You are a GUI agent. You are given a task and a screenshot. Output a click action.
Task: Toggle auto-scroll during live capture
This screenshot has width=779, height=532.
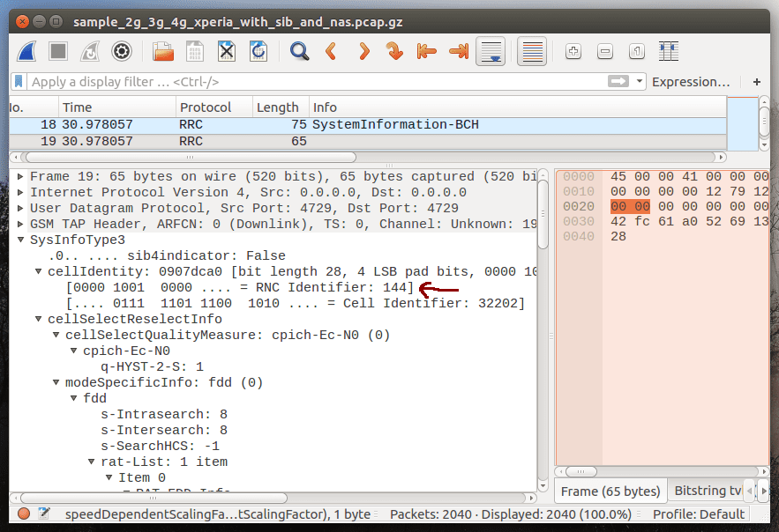(x=491, y=51)
